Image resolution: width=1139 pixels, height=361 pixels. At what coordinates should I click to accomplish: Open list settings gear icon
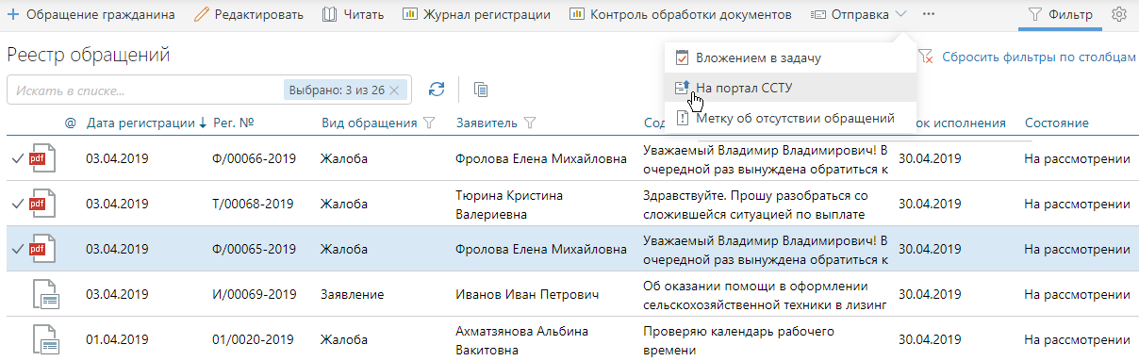(x=1119, y=15)
